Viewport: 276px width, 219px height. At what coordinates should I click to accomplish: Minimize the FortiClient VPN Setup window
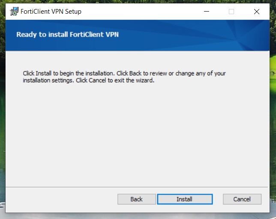[x=207, y=12]
